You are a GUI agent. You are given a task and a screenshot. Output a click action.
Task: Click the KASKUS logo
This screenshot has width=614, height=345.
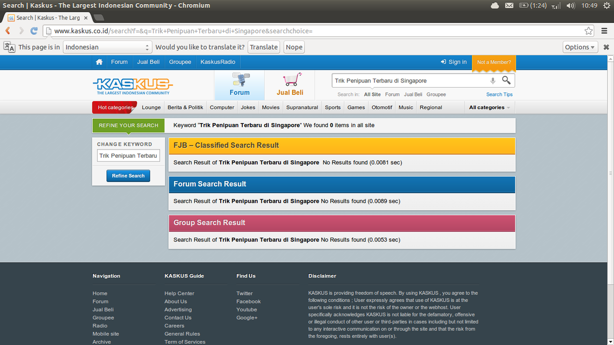point(132,86)
